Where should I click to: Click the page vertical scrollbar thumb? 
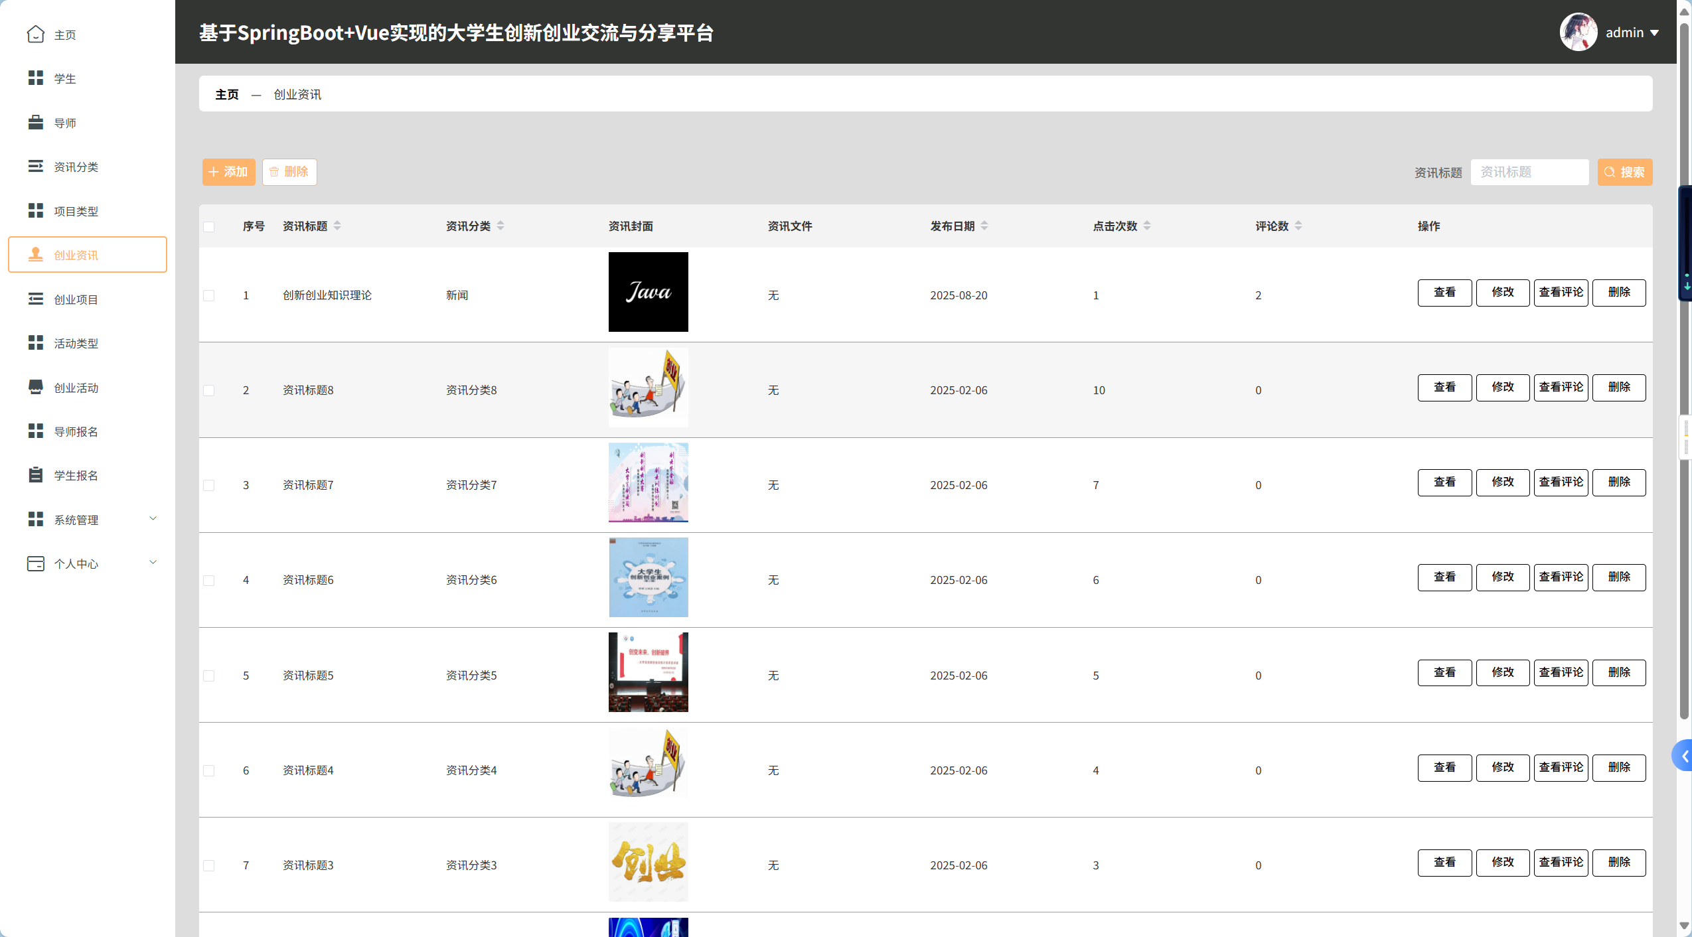(x=1684, y=372)
